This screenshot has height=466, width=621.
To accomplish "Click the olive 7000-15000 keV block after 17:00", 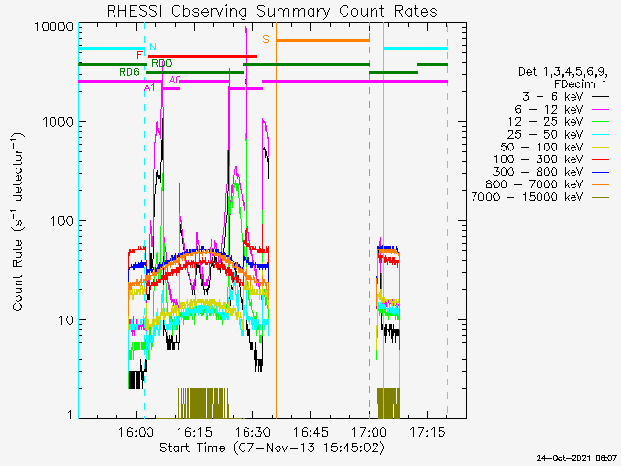I will [x=388, y=404].
